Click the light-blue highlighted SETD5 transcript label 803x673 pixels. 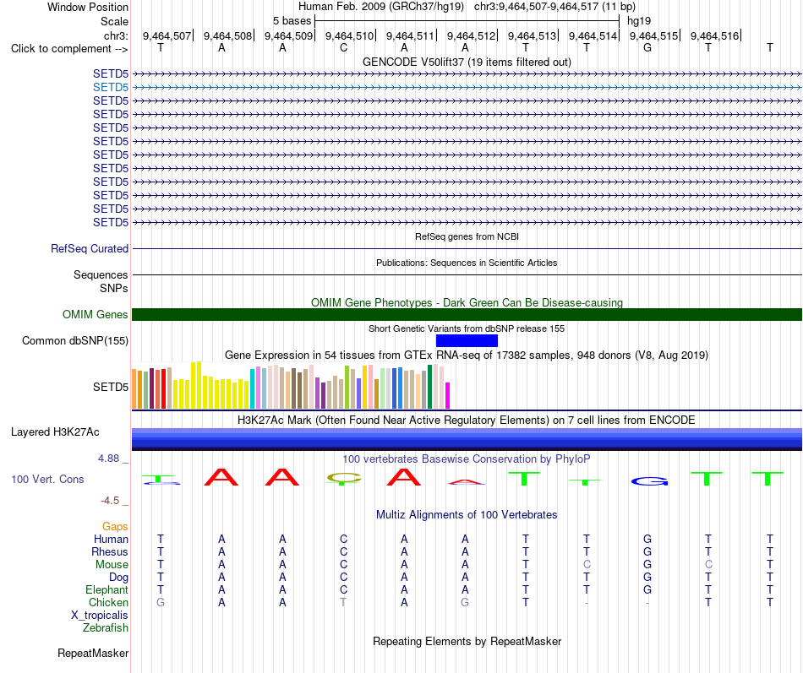coord(111,88)
